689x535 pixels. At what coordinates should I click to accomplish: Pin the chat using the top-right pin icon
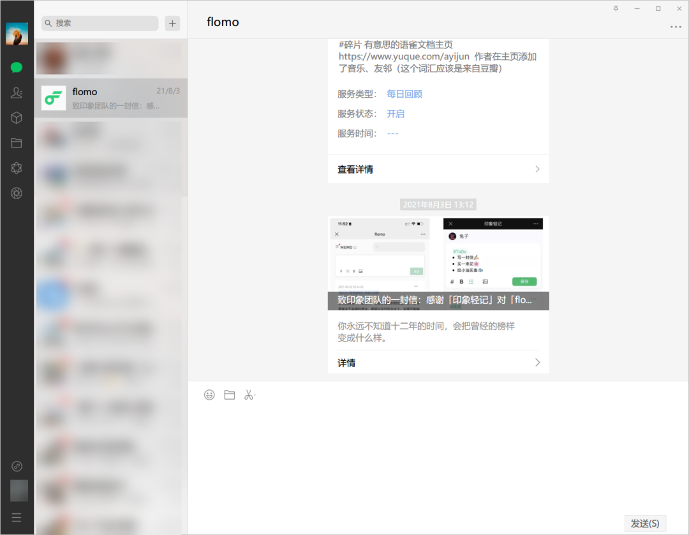[616, 8]
